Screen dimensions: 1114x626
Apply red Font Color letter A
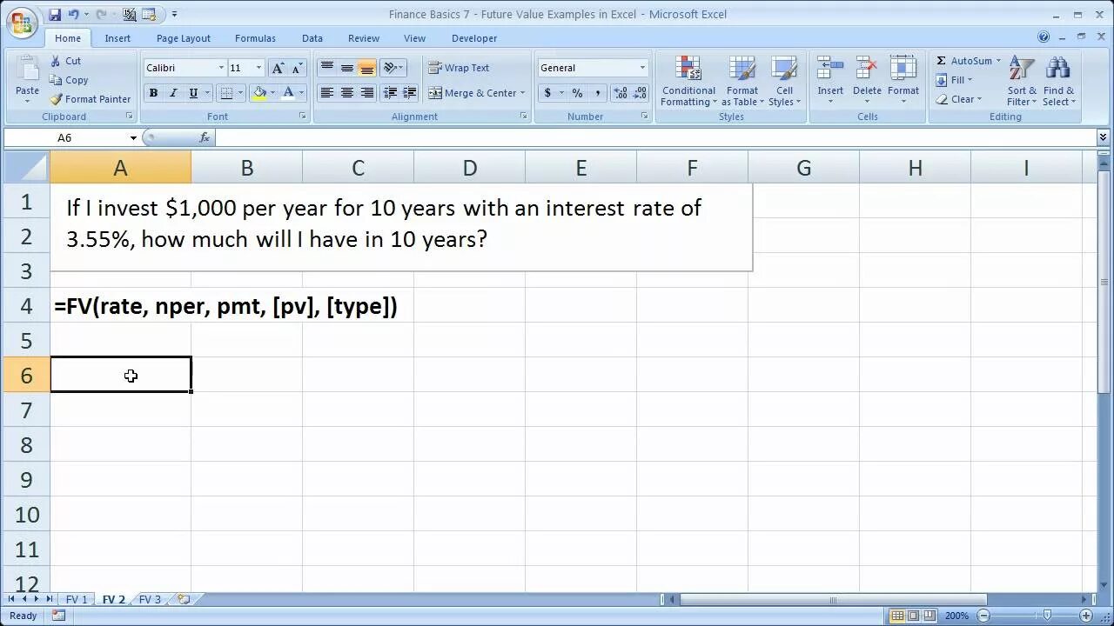[x=288, y=93]
